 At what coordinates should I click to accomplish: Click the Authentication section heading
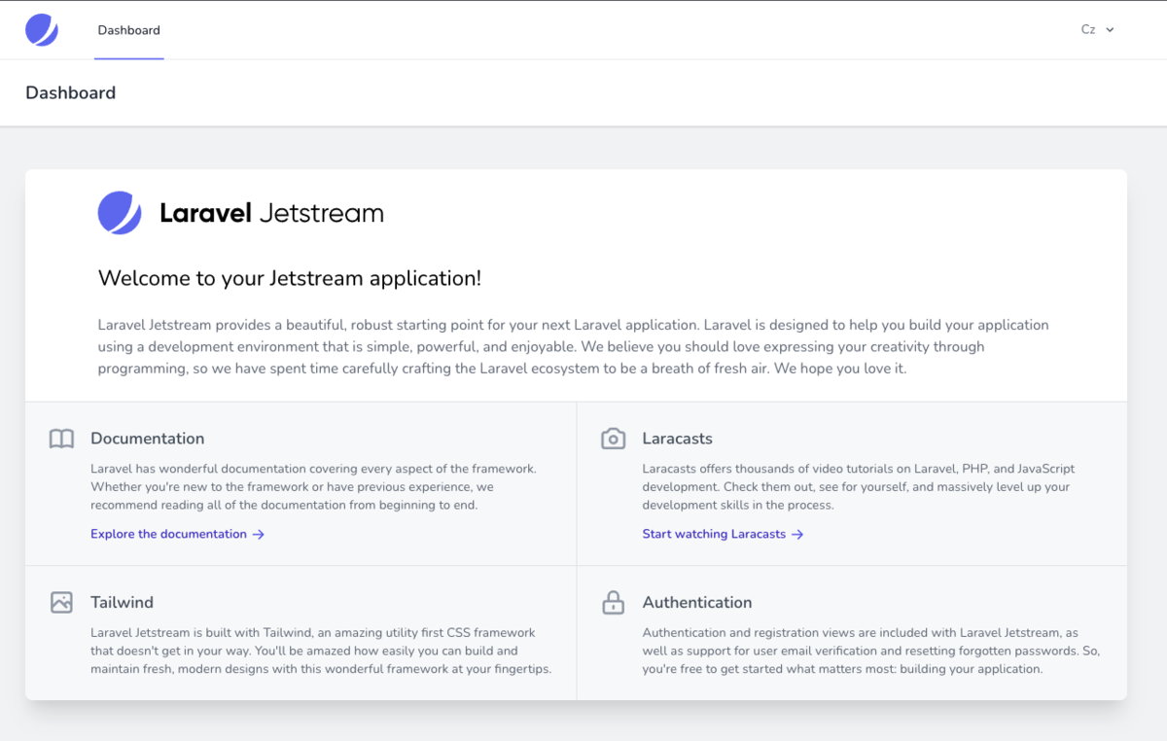point(697,602)
